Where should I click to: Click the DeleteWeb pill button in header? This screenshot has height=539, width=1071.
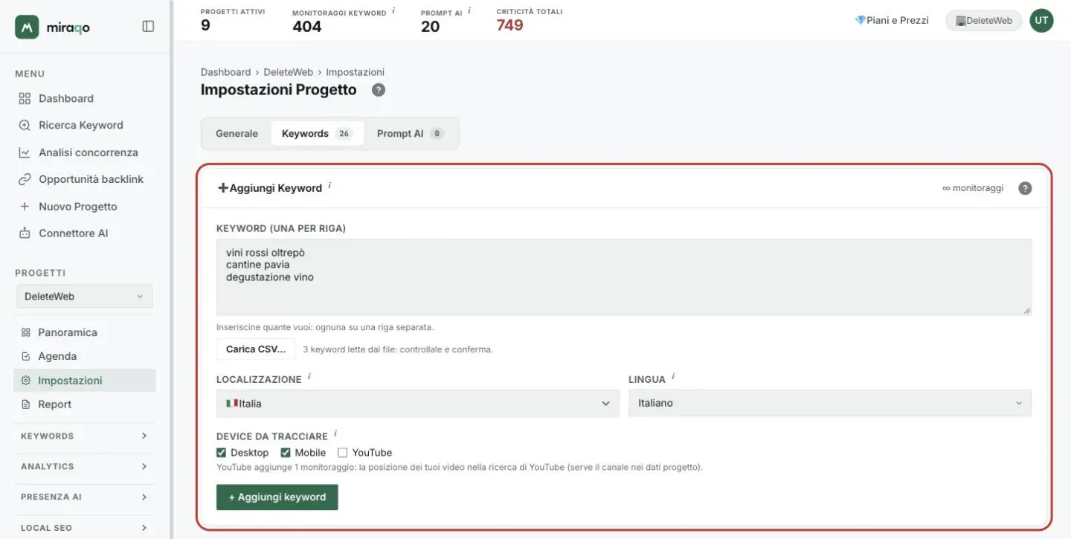tap(983, 21)
